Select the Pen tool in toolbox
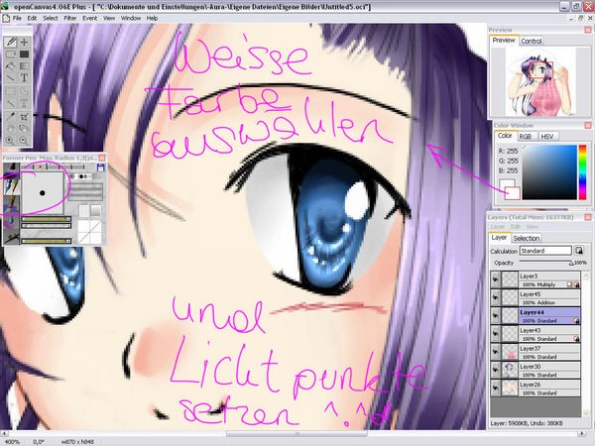The image size is (595, 446). point(11,43)
